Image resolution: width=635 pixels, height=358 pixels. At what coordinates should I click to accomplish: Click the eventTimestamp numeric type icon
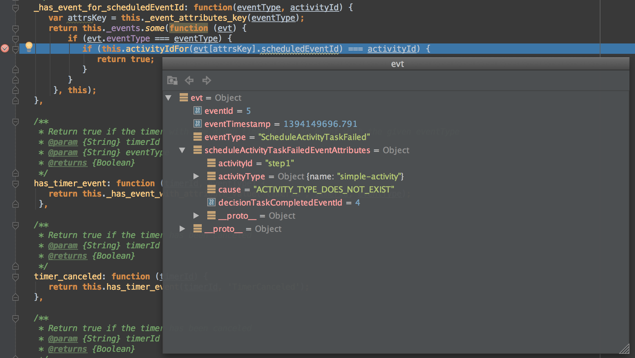(x=198, y=124)
